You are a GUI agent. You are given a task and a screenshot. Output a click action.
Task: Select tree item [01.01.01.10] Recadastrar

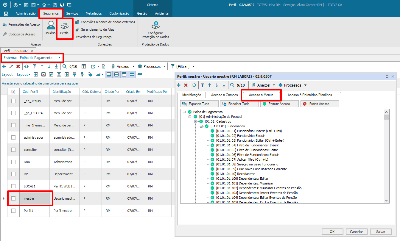[235, 174]
